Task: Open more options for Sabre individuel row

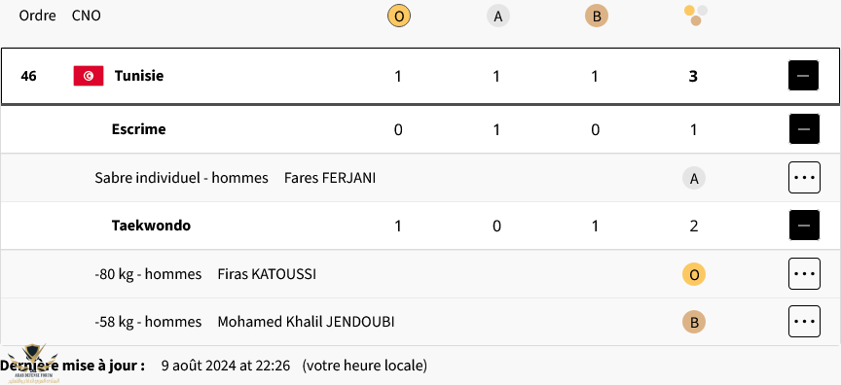Action: 804,177
